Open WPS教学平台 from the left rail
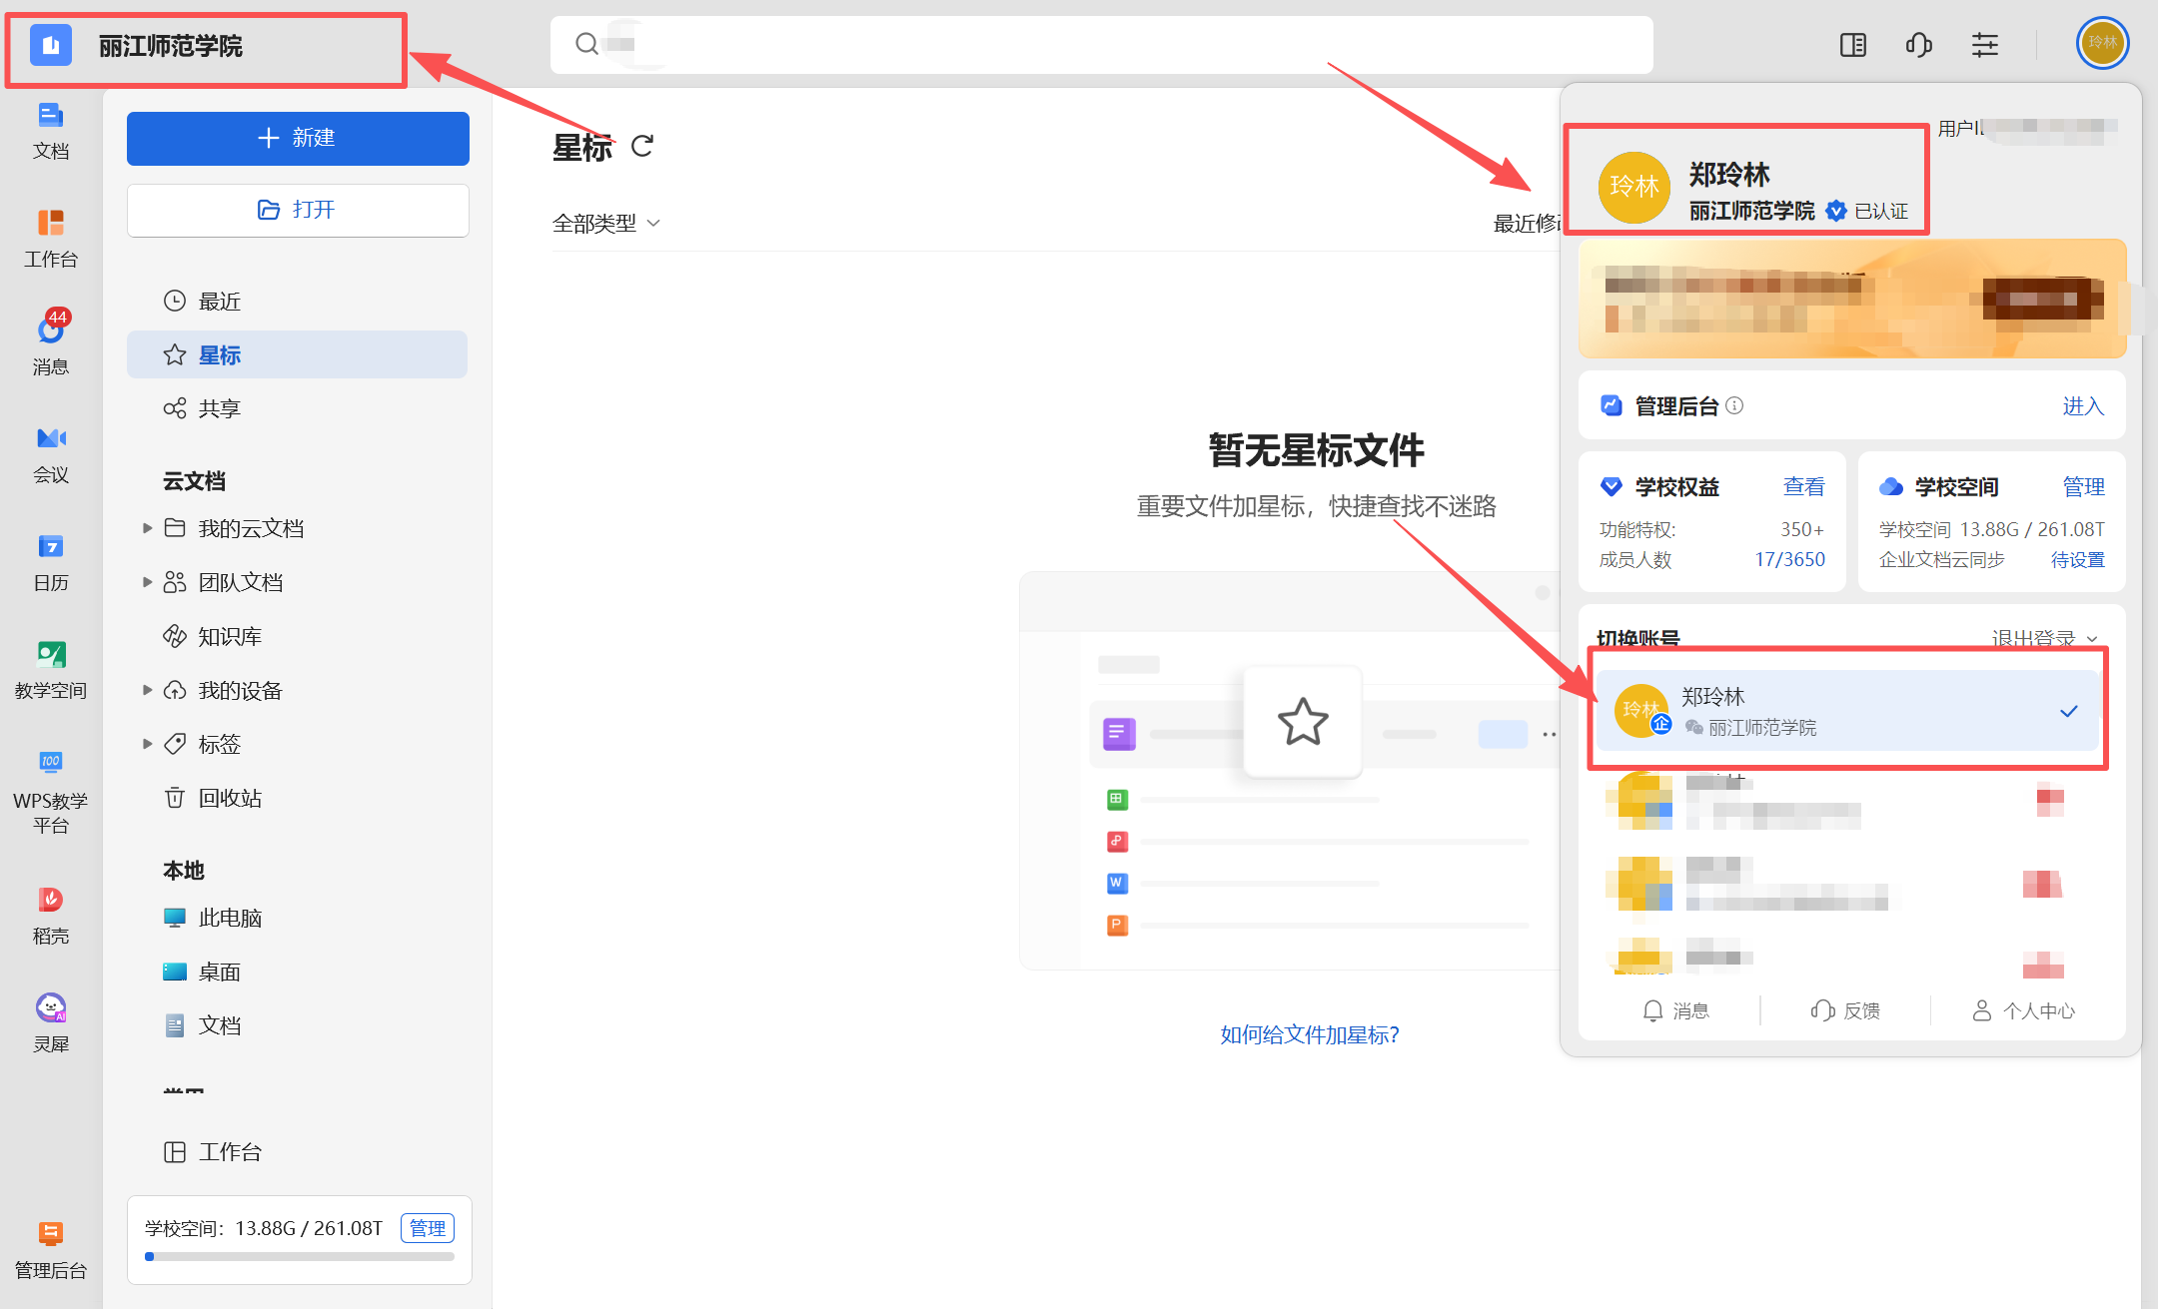2158x1309 pixels. click(x=51, y=792)
